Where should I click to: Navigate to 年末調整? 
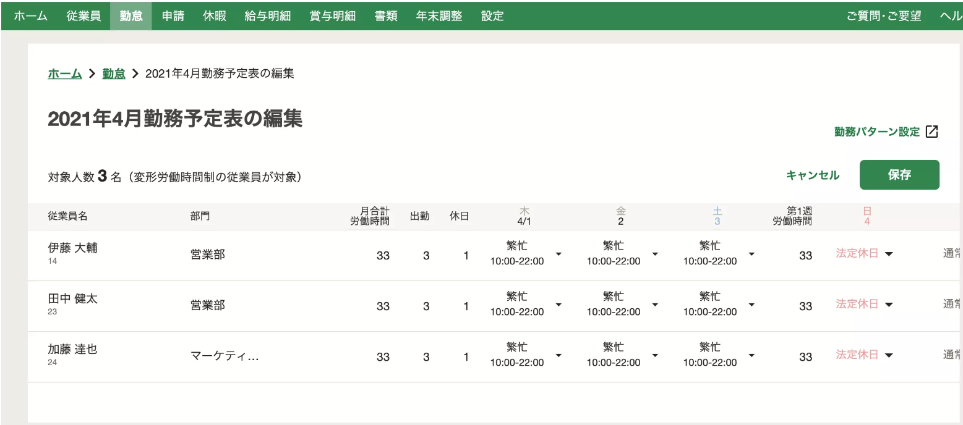tap(439, 16)
